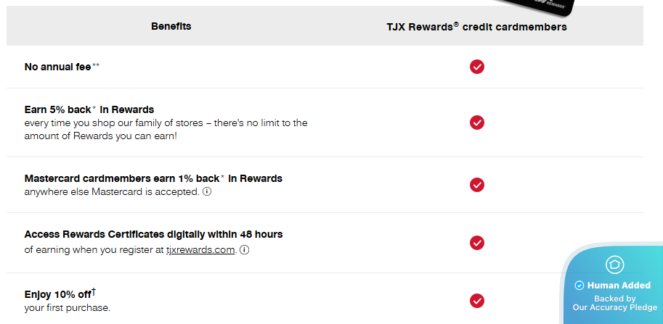The image size is (663, 324).
Task: Click the 'No annual fee' benefit text
Action: (58, 67)
